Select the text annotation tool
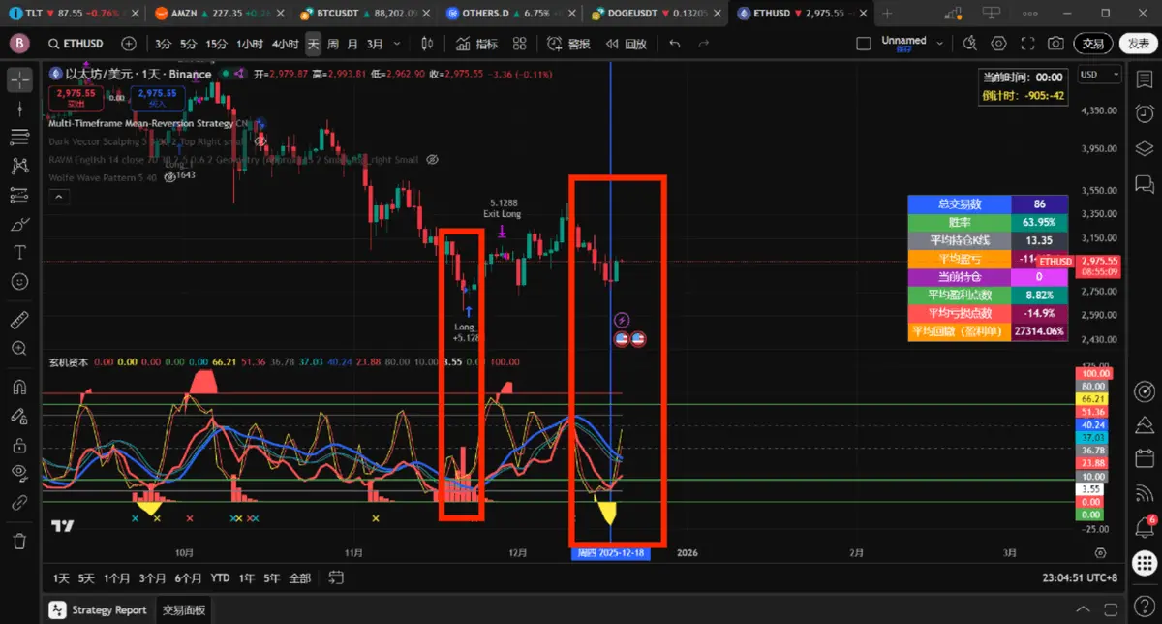The height and width of the screenshot is (624, 1162). coord(19,252)
